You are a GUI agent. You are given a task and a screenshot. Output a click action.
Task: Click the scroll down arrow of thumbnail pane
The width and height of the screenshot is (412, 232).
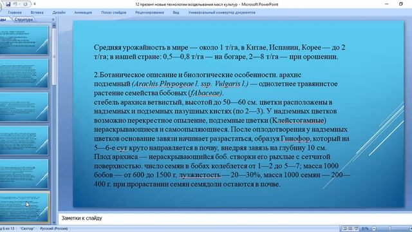coord(54,222)
